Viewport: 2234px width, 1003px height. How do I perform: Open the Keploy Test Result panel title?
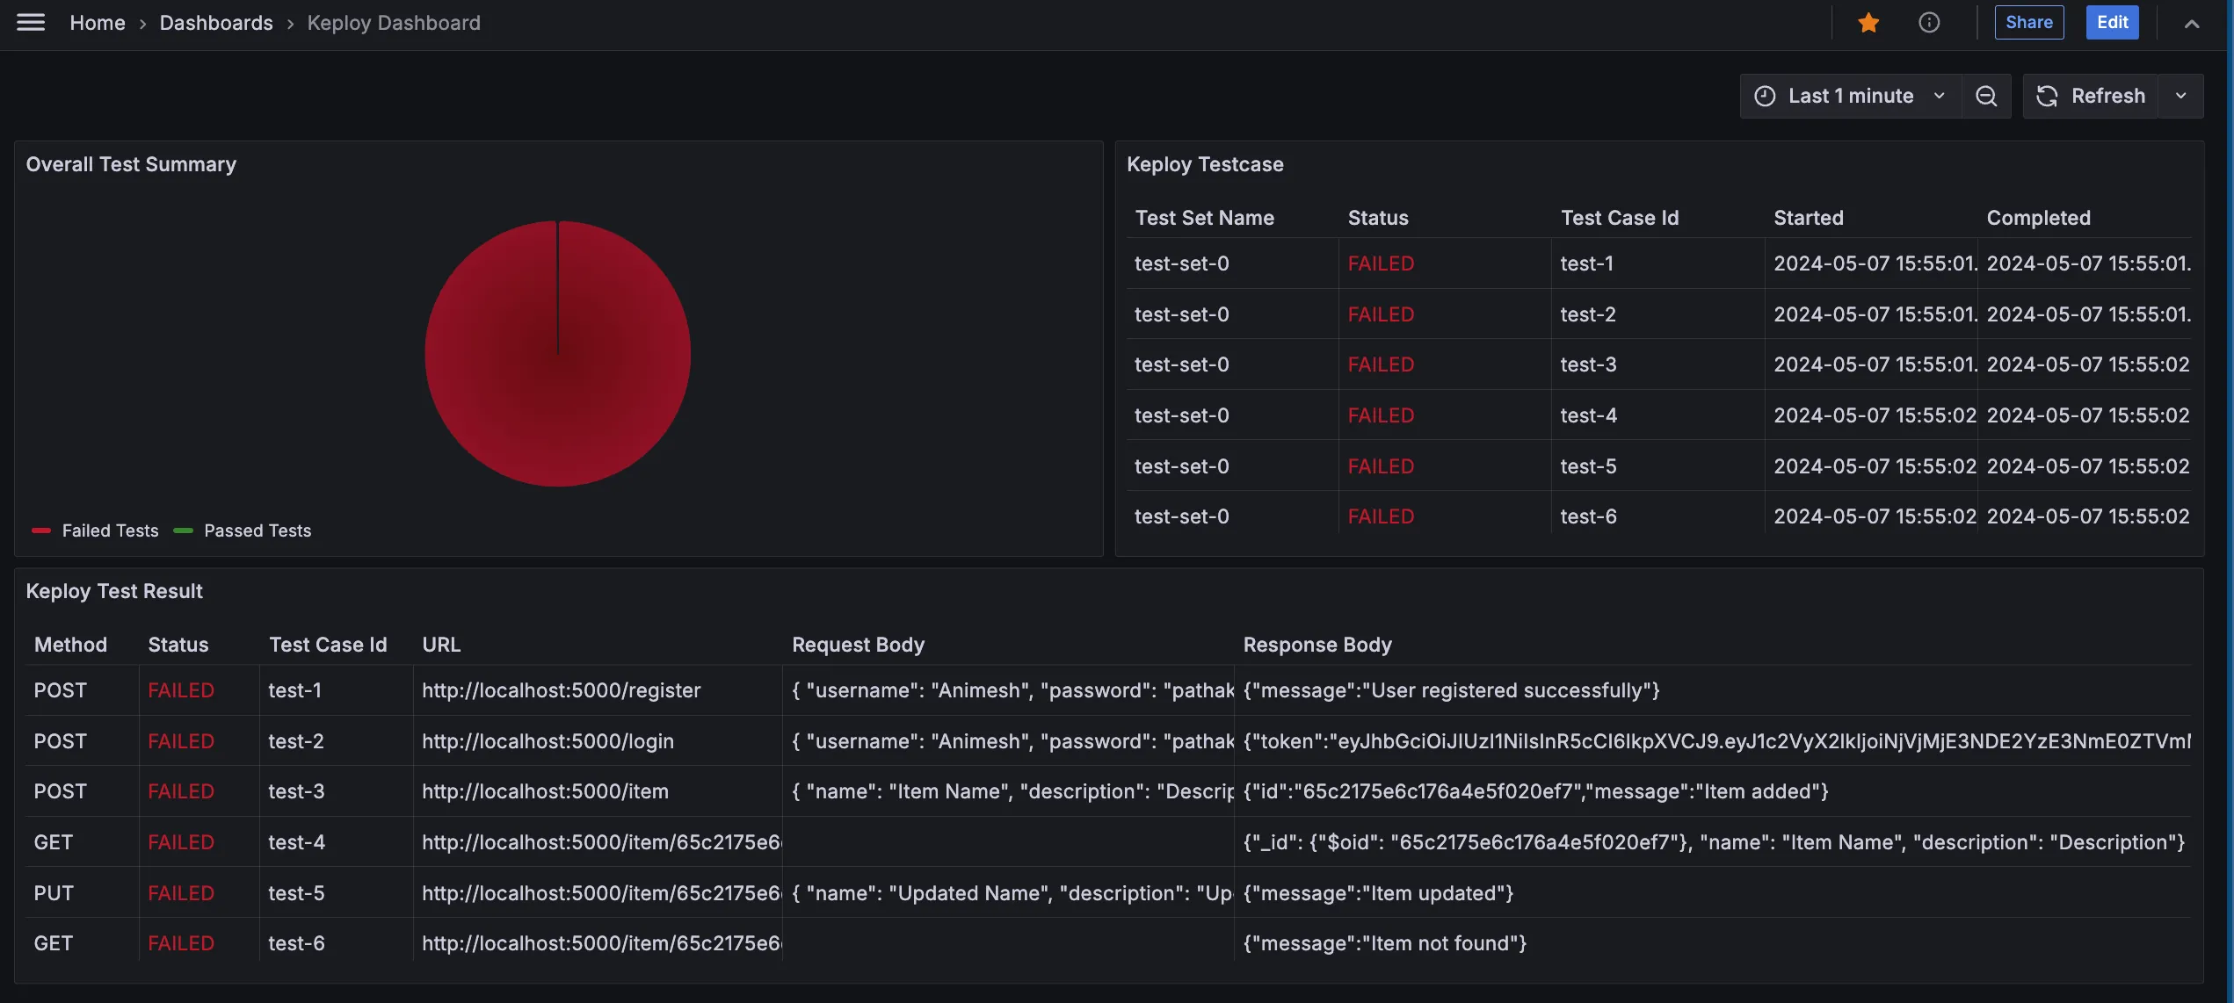[114, 591]
